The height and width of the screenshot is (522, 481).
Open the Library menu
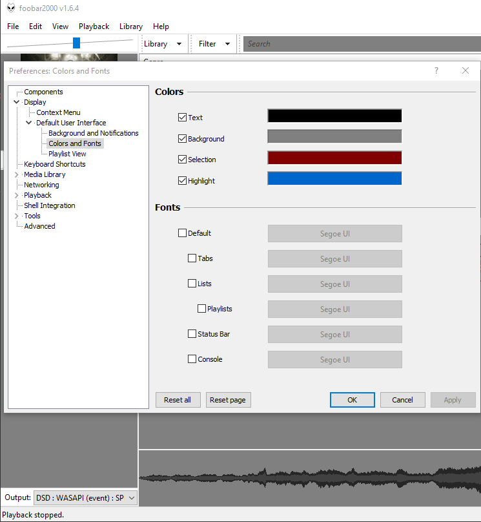coord(131,26)
